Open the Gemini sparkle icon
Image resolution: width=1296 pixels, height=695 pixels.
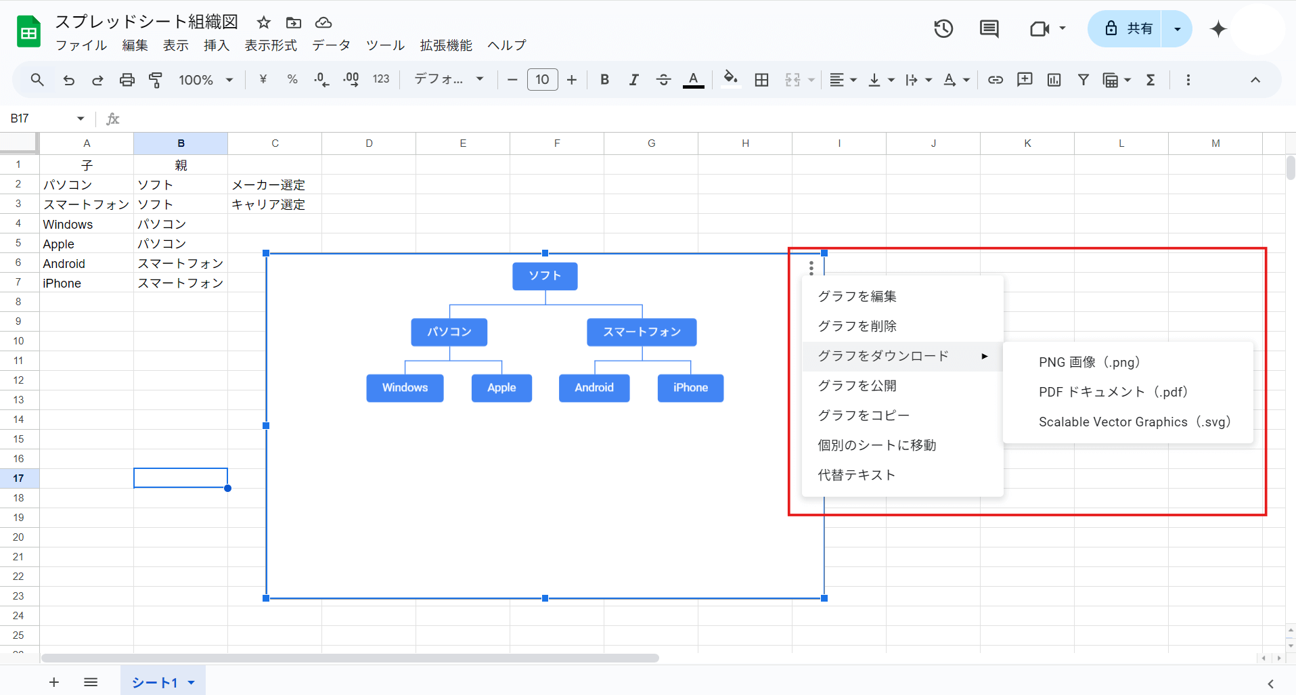[1218, 28]
